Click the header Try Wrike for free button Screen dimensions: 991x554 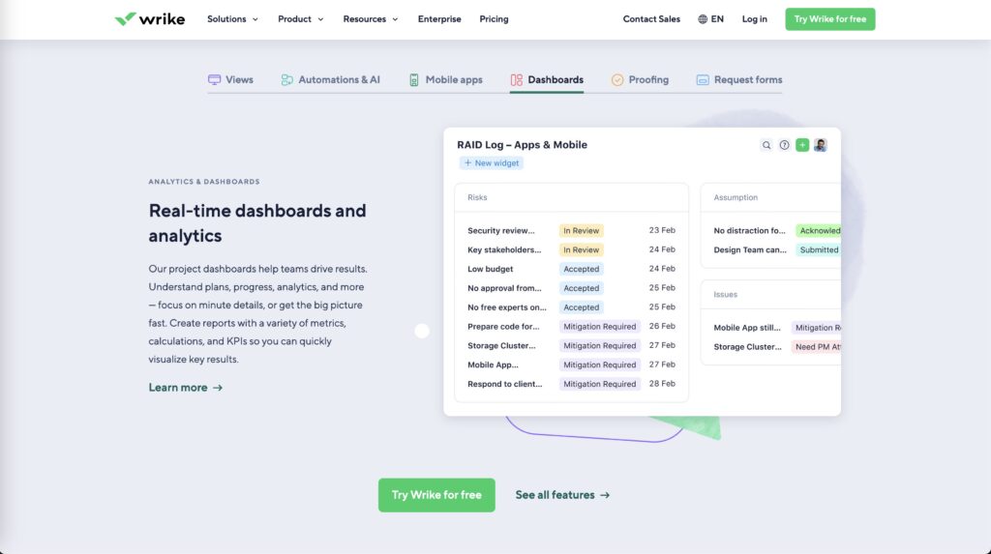[829, 19]
